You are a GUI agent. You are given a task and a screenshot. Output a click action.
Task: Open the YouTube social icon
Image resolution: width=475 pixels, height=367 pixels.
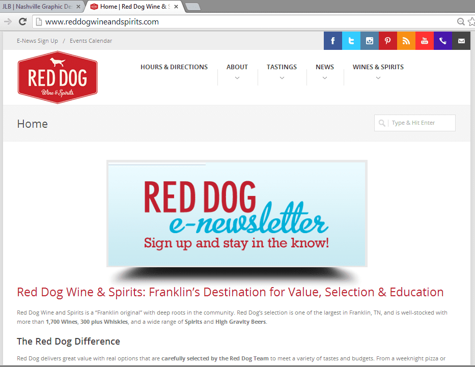tap(425, 41)
